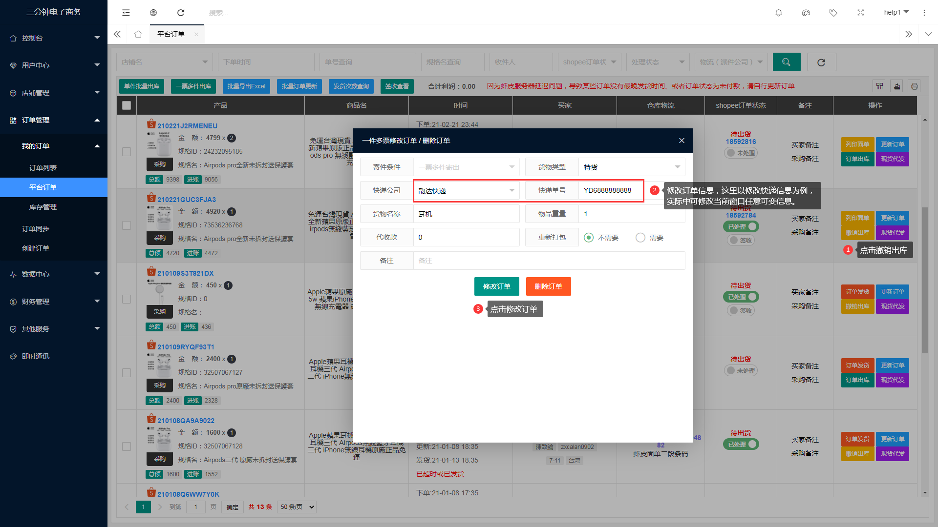The height and width of the screenshot is (527, 938).
Task: Open 订单列表 in the sidebar
Action: [43, 168]
